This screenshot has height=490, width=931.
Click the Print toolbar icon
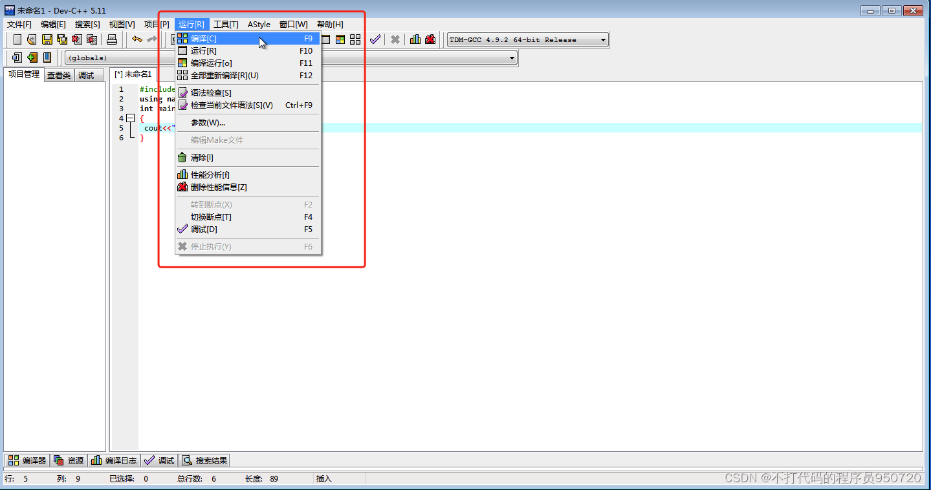click(x=112, y=39)
